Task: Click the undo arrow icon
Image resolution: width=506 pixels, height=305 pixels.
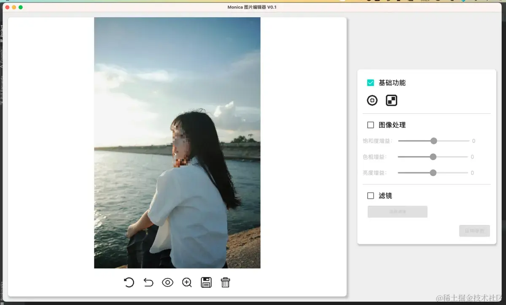Action: [x=148, y=282]
